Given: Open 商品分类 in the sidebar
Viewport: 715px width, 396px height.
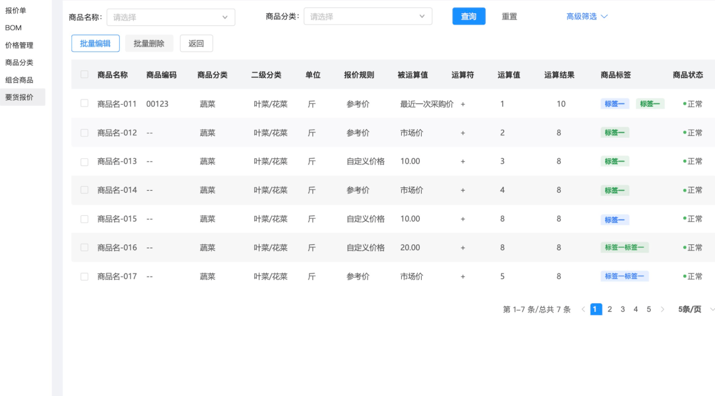Looking at the screenshot, I should (19, 63).
